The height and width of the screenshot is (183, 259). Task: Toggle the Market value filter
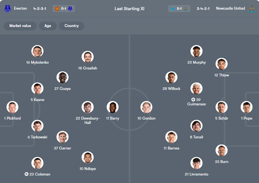click(x=20, y=26)
